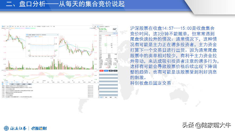Click the 分时图 popup logo icon

coord(27,35)
